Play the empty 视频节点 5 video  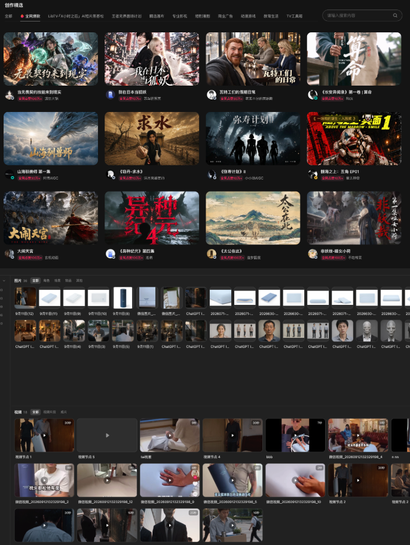click(x=107, y=435)
